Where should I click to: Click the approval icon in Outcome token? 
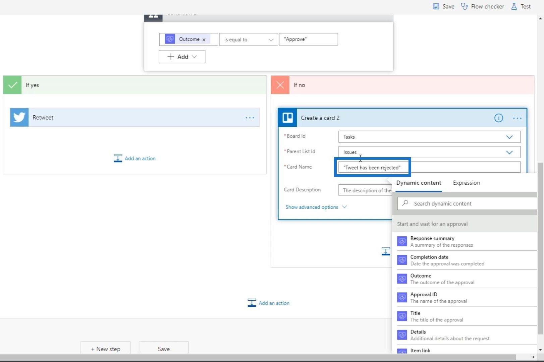pos(170,39)
